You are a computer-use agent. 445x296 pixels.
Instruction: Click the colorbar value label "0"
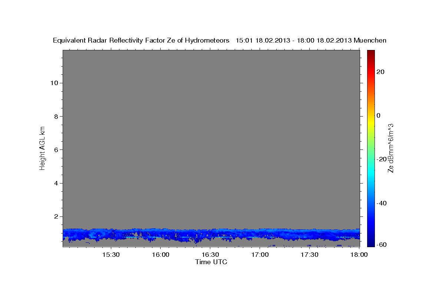pyautogui.click(x=379, y=115)
